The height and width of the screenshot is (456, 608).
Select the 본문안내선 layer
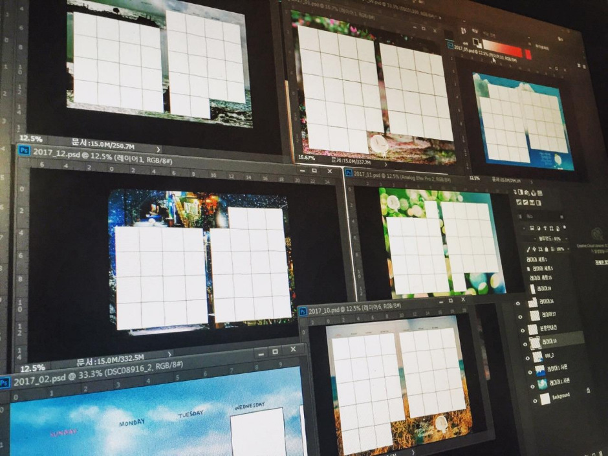pyautogui.click(x=548, y=328)
